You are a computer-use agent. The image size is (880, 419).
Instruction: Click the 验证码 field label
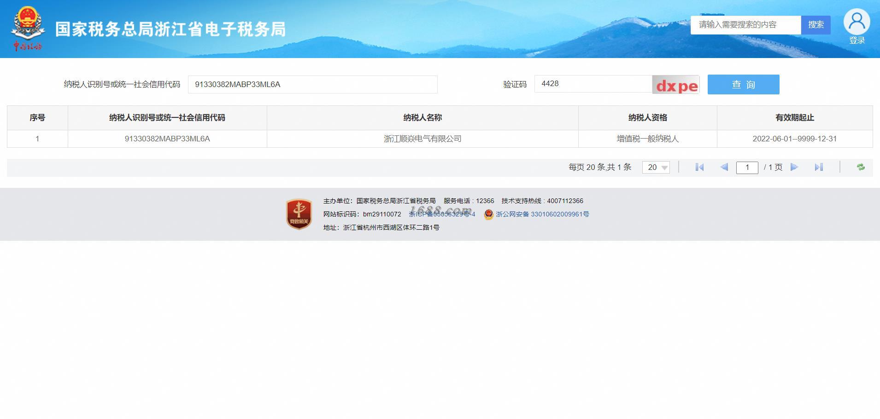(515, 84)
